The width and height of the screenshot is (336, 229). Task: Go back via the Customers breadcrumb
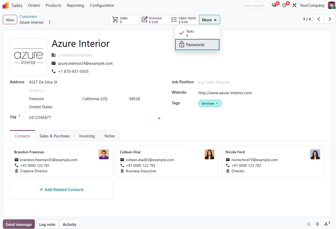point(28,17)
